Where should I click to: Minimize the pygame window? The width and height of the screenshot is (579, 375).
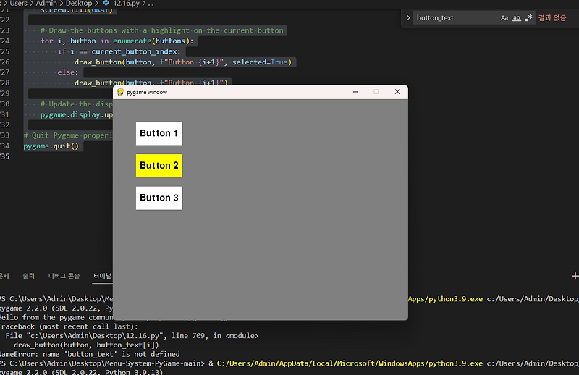point(355,92)
